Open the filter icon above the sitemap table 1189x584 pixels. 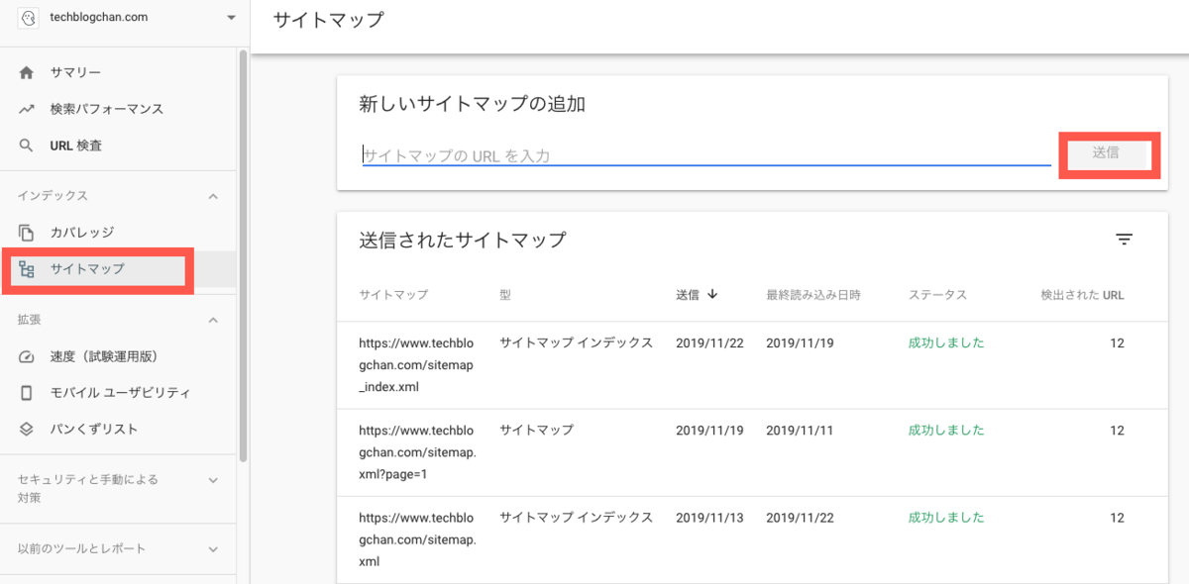(x=1123, y=239)
